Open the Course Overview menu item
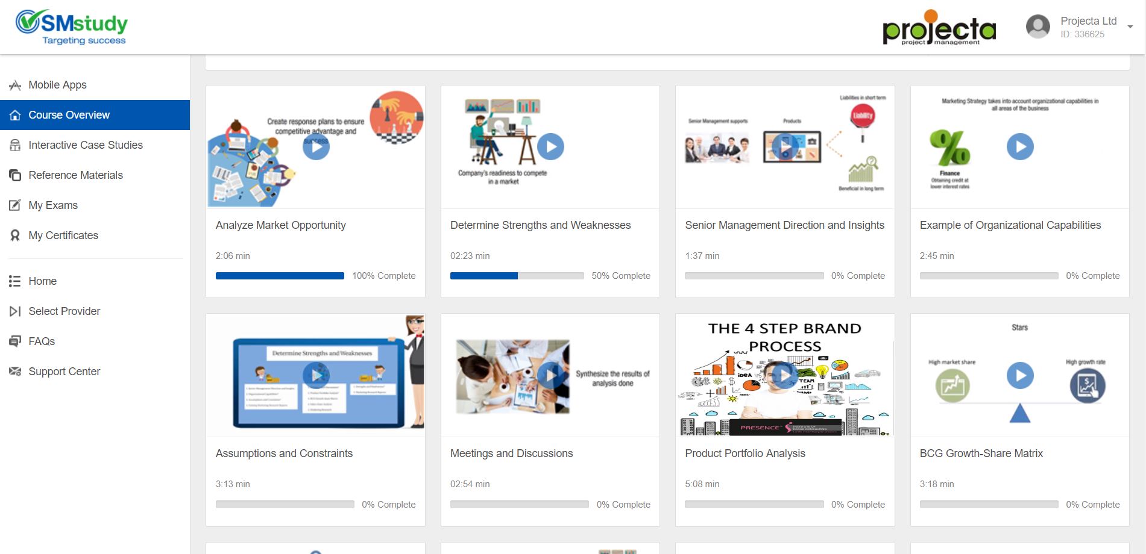 click(69, 115)
